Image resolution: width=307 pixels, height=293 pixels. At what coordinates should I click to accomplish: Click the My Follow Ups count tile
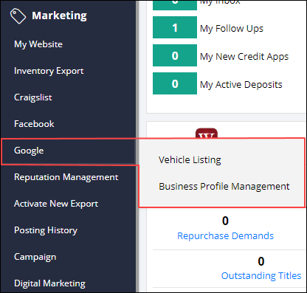[x=175, y=27]
